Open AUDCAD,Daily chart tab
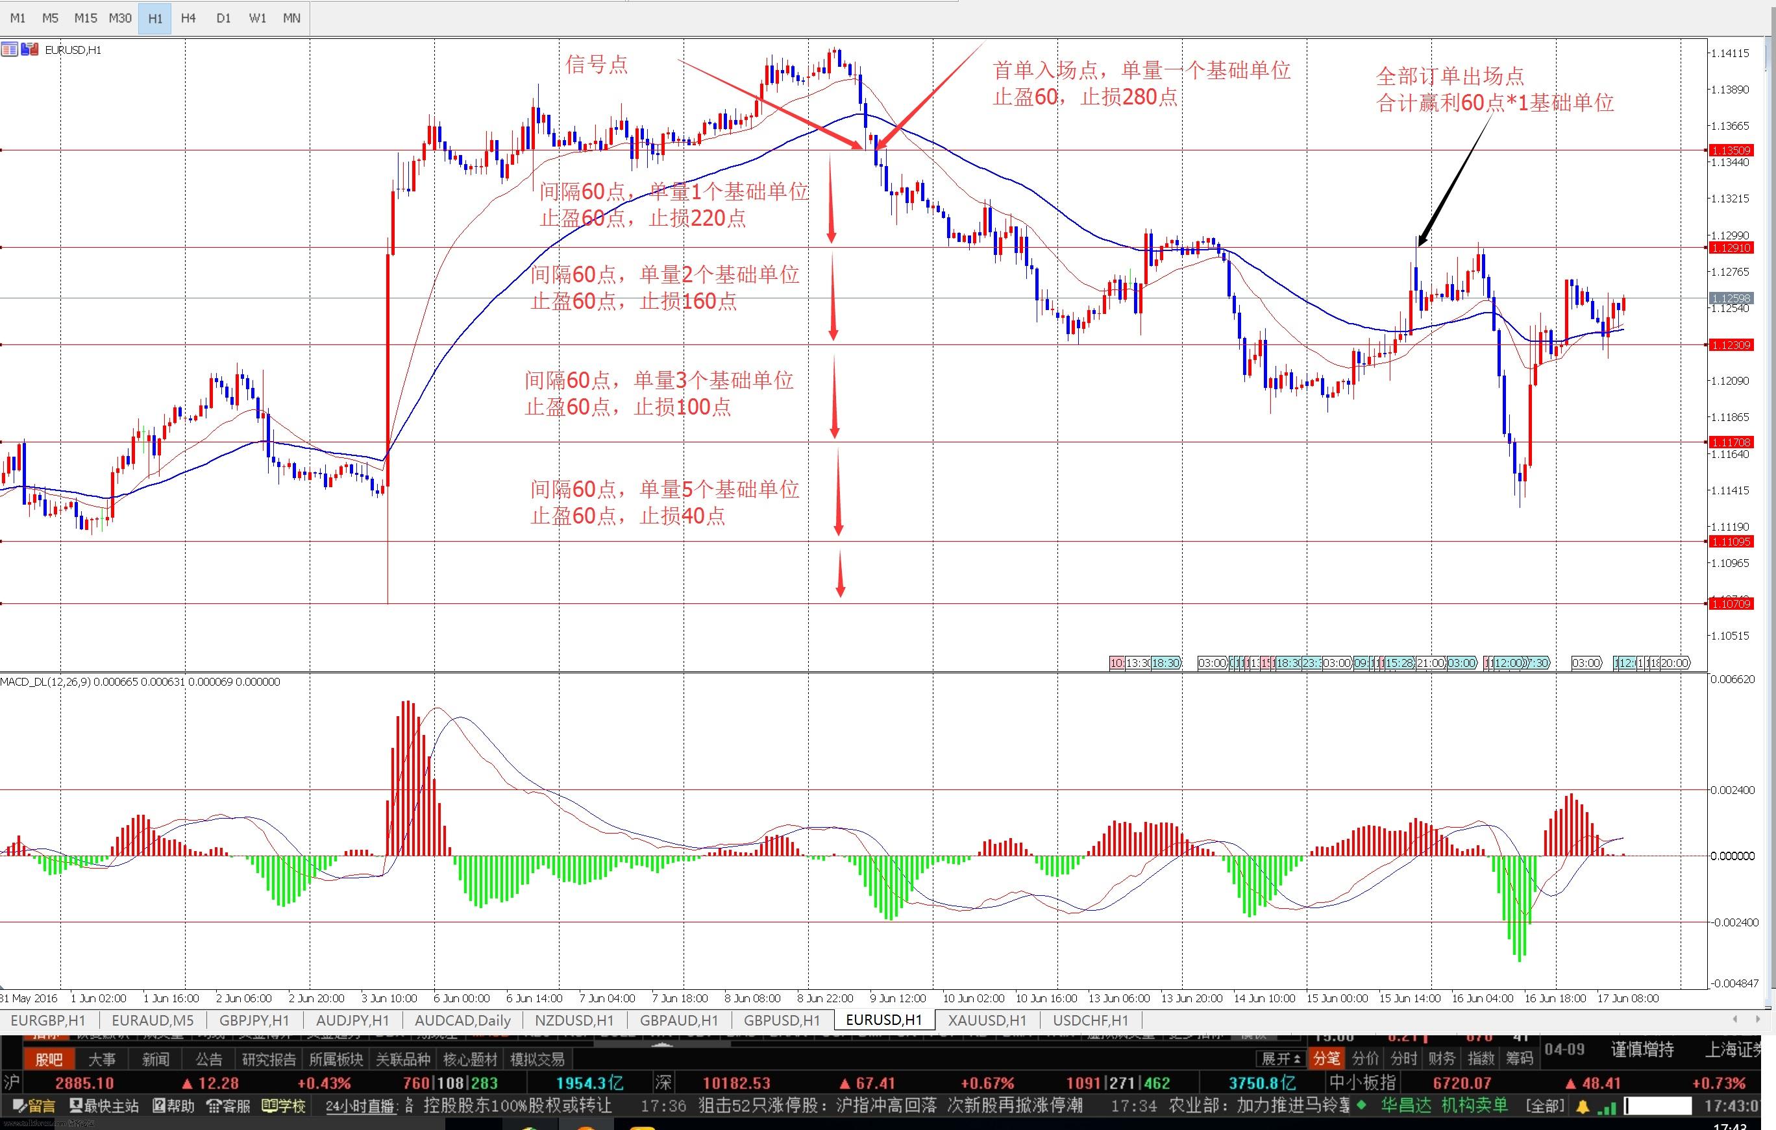Screen dimensions: 1776x1130 click(462, 1020)
